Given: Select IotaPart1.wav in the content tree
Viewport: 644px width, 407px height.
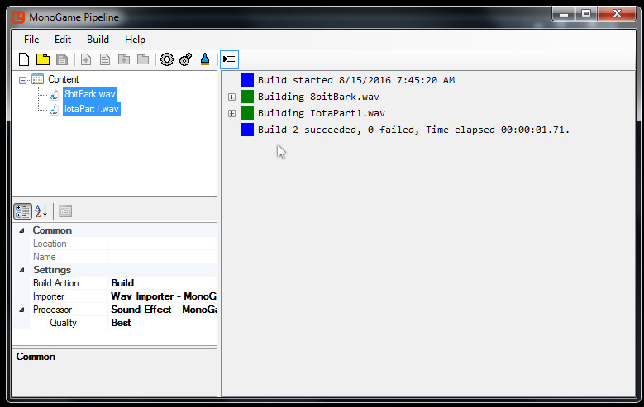Looking at the screenshot, I should (x=92, y=109).
